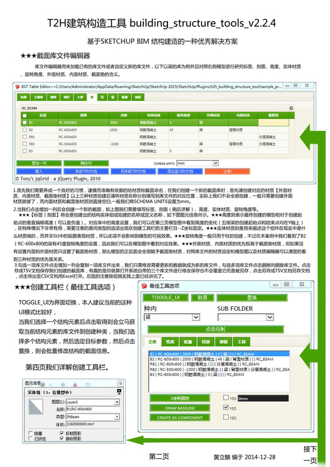Image resolution: width=330 pixels, height=467 pixels.
Task: Toggle details icon beside 实体组 header
Action: point(119,392)
